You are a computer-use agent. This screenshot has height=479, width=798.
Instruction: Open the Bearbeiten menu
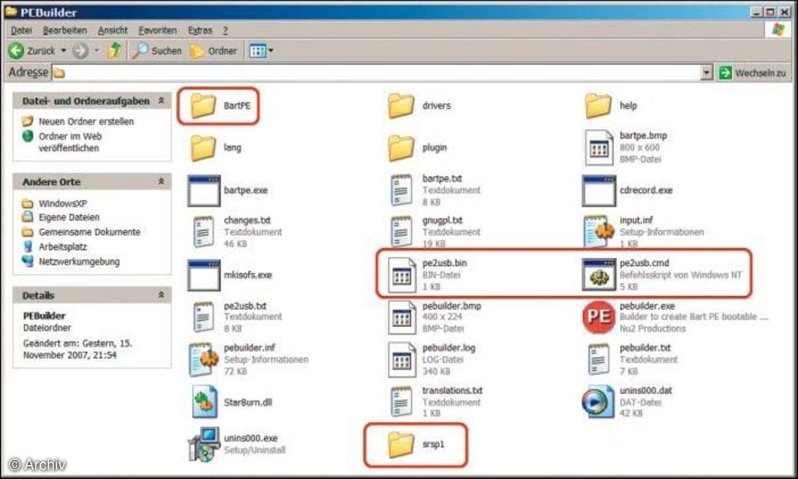(65, 31)
